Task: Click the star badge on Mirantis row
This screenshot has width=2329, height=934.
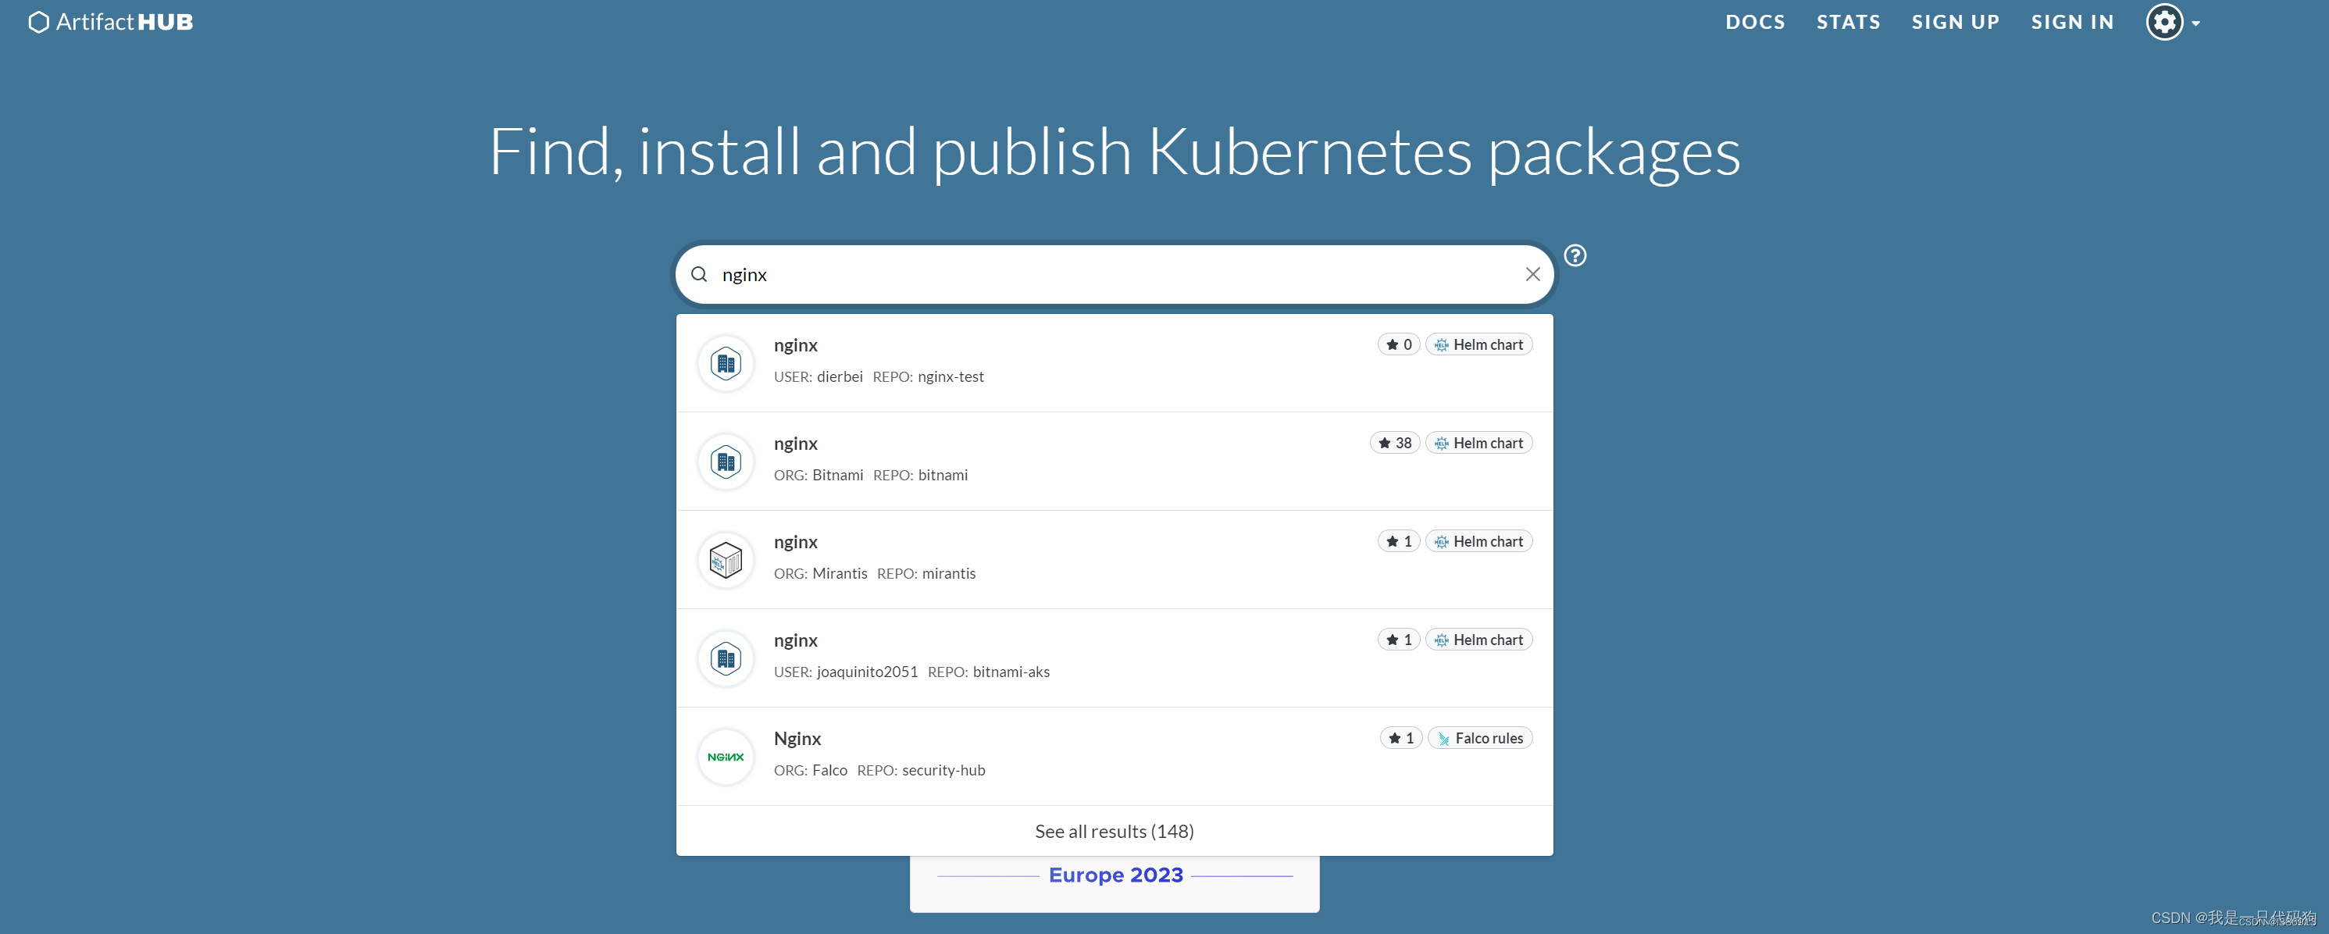Action: [x=1398, y=542]
